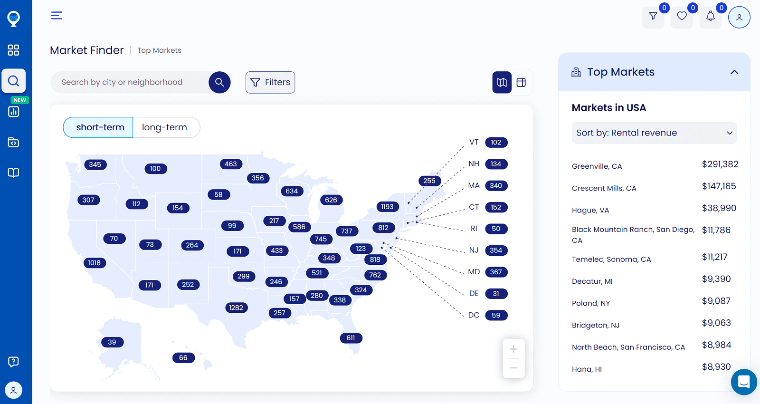Collapse the Top Markets panel
The height and width of the screenshot is (404, 760).
pos(734,72)
